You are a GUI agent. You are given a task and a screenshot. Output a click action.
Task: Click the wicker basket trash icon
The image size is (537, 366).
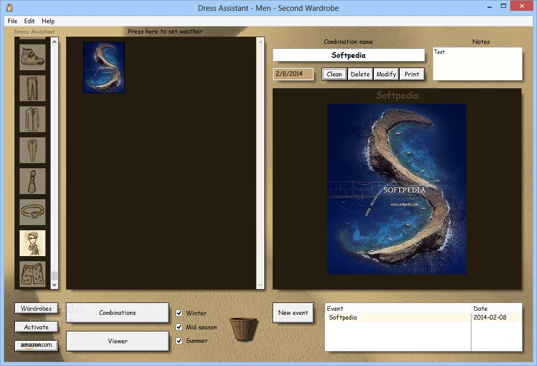pyautogui.click(x=243, y=329)
